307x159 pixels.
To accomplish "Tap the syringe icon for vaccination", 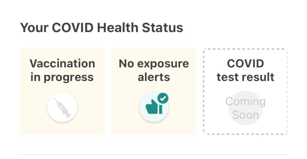I will pyautogui.click(x=62, y=107).
